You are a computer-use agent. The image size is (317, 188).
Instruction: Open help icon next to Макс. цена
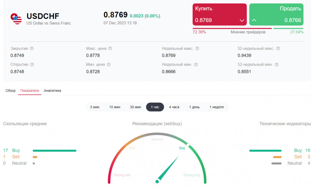pos(110,48)
